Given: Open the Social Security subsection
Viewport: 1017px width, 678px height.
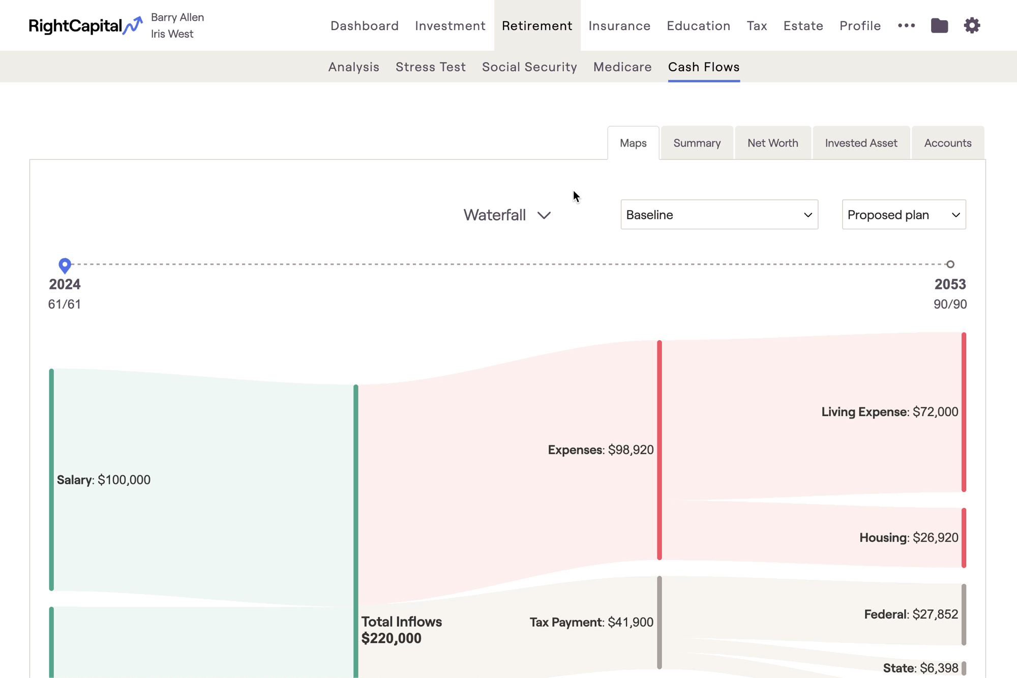Looking at the screenshot, I should pos(529,67).
